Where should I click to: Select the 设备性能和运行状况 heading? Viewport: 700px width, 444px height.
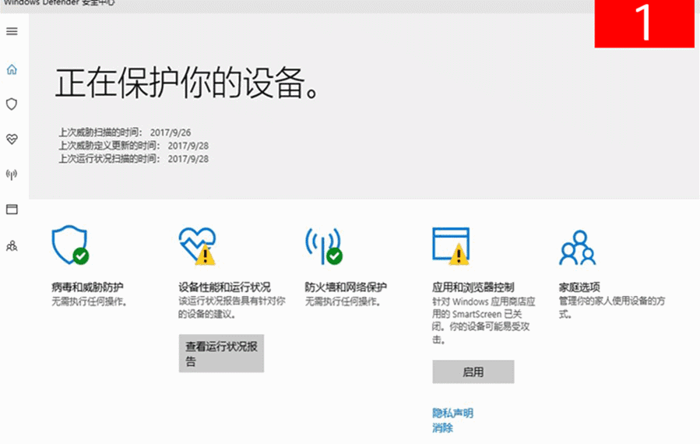click(224, 287)
